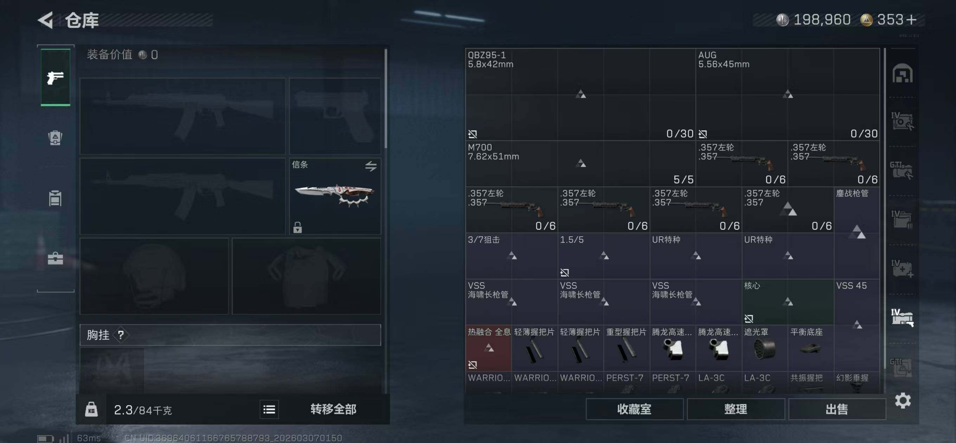The image size is (956, 443).
Task: Open the chest rig sidebar icon
Action: [x=55, y=198]
